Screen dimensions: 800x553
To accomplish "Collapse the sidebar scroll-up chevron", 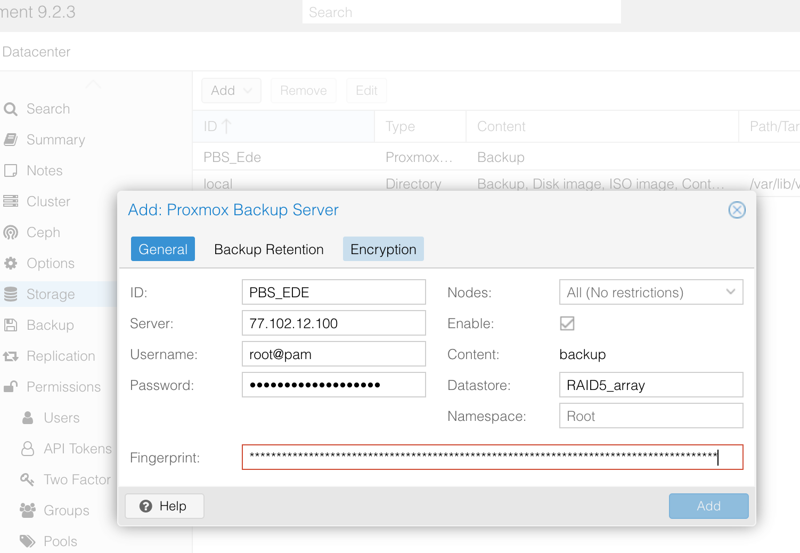I will click(93, 84).
